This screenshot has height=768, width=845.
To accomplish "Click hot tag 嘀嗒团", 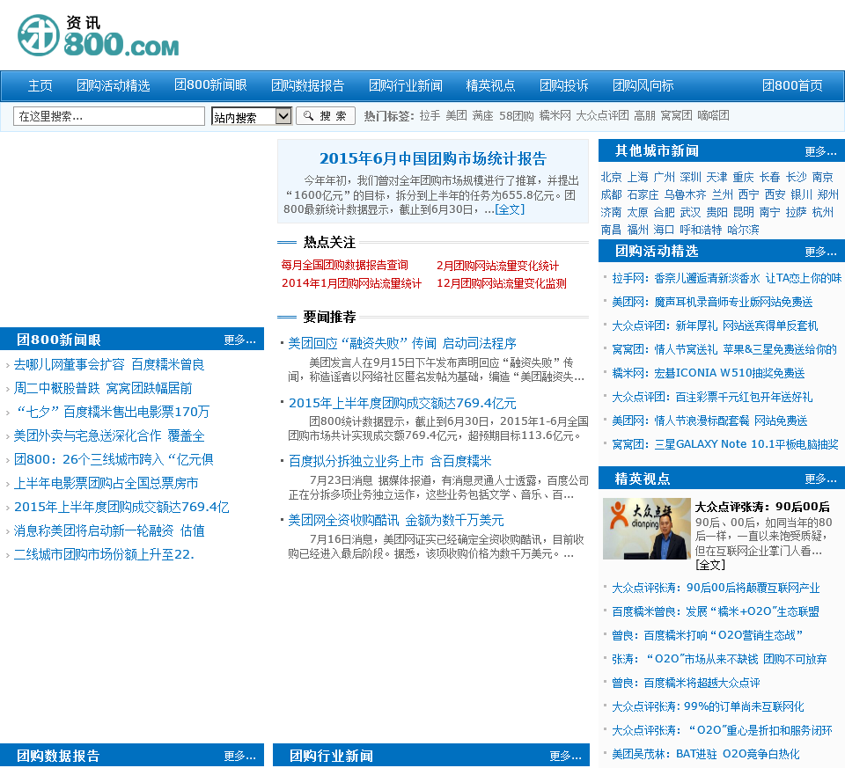I will [x=713, y=116].
